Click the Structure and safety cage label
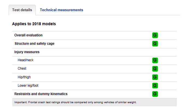This screenshot has width=186, height=111. pos(34,44)
